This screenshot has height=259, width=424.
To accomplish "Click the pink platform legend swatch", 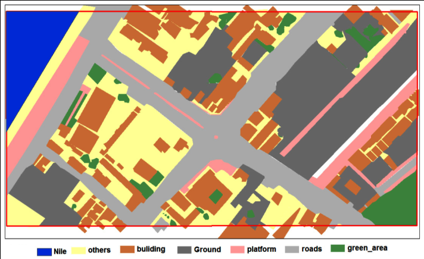I will pos(238,250).
